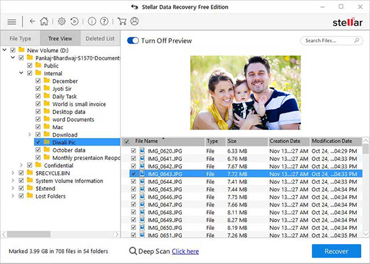This screenshot has width=370, height=264.
Task: Uncheck the October data folder checkbox
Action: (x=38, y=150)
